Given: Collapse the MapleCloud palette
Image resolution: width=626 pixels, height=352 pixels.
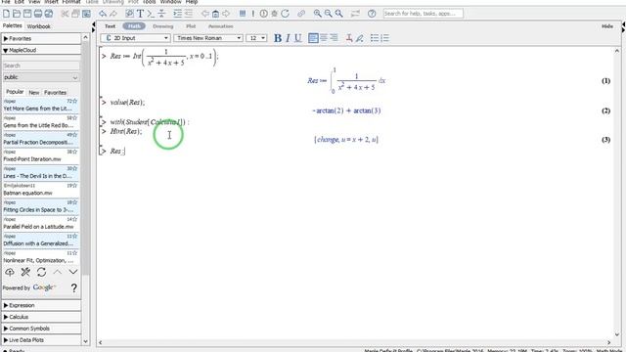Looking at the screenshot, I should pyautogui.click(x=41, y=50).
